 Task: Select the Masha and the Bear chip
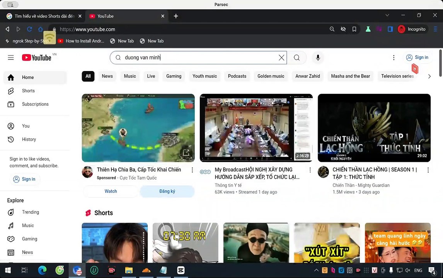click(350, 76)
